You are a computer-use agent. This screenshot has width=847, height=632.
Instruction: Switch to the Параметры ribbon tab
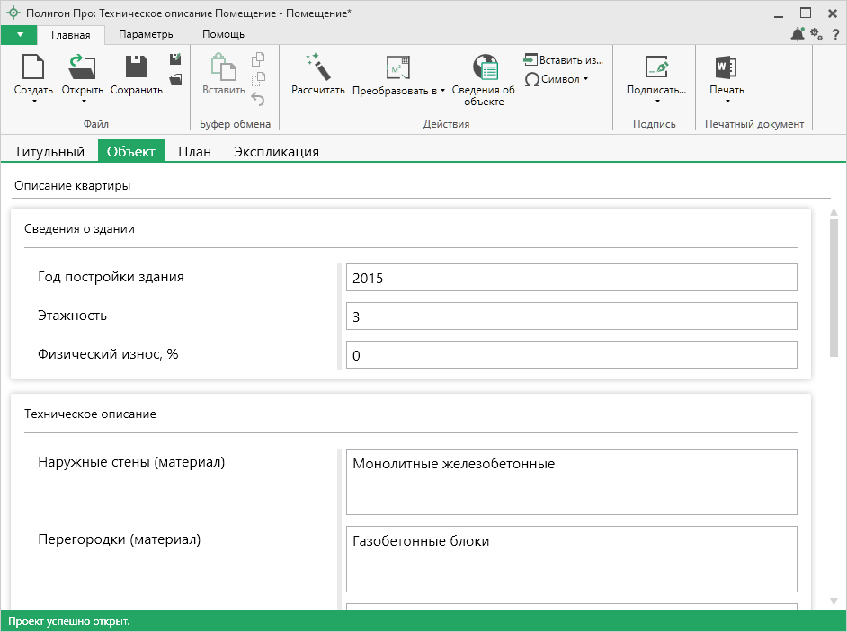(147, 34)
